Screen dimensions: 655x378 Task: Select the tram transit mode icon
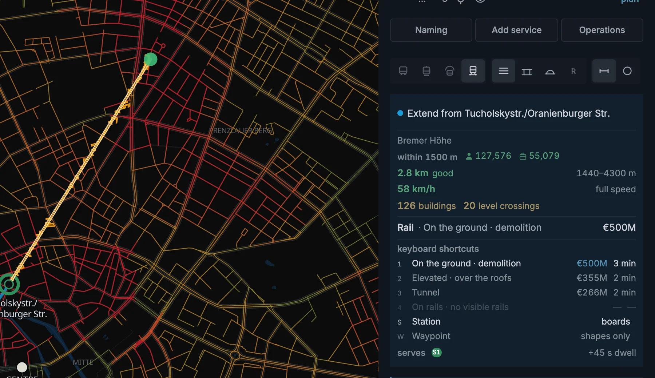[x=426, y=71]
